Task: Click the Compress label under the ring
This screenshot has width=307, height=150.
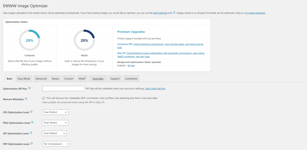Action: pos(30,55)
